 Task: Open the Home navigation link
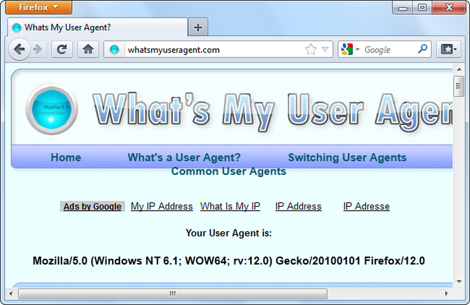click(x=66, y=157)
